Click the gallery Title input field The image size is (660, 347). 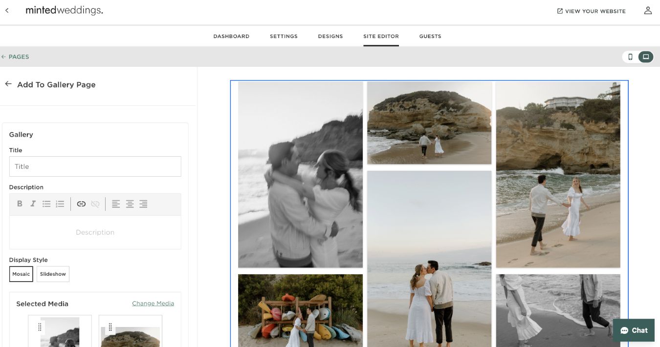[x=95, y=166]
